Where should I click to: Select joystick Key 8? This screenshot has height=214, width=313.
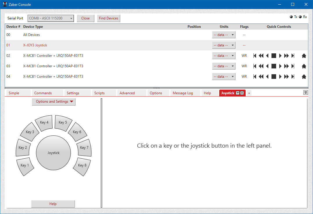pyautogui.click(x=82, y=166)
